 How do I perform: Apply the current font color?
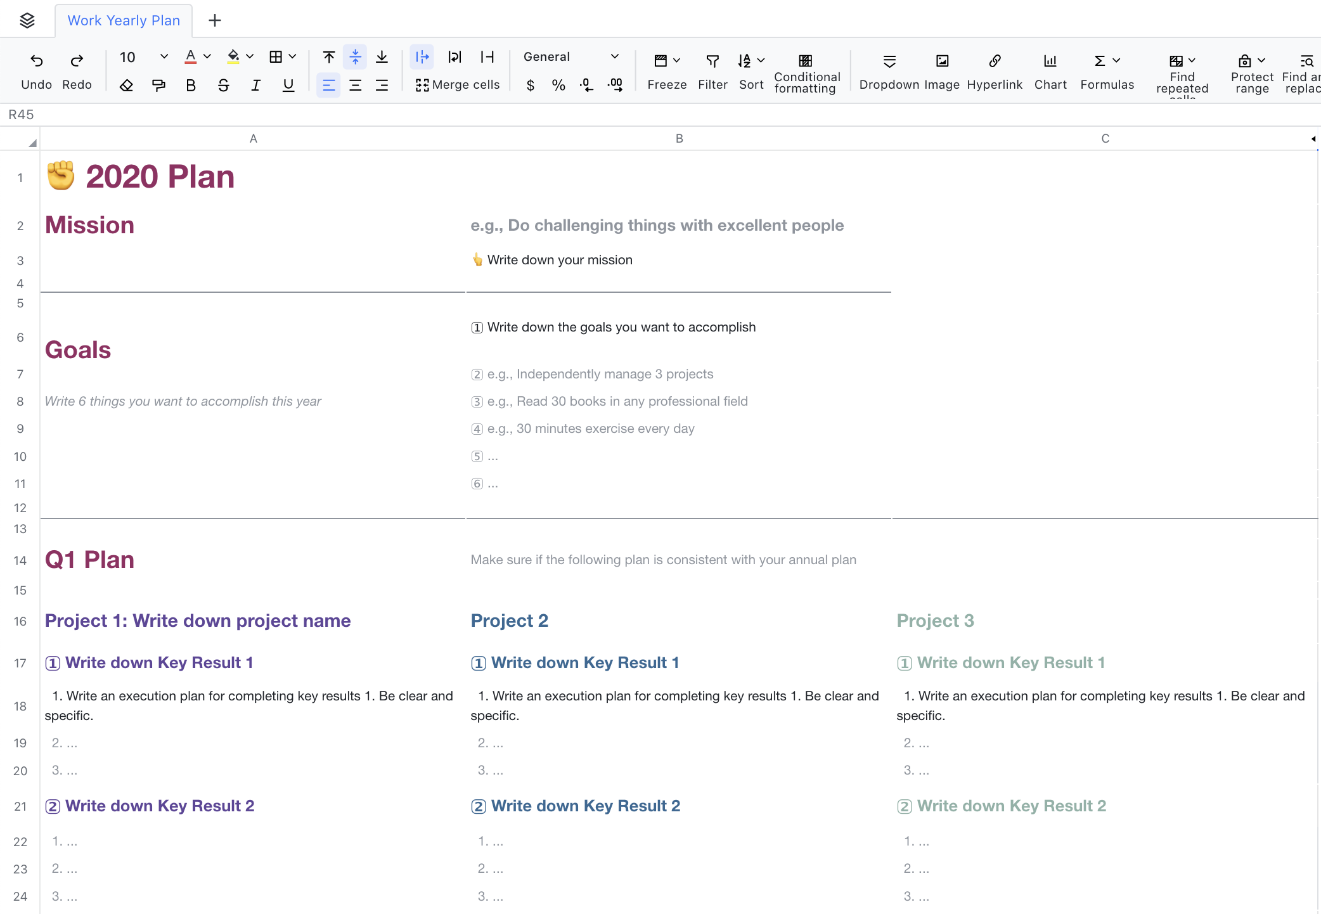point(190,57)
